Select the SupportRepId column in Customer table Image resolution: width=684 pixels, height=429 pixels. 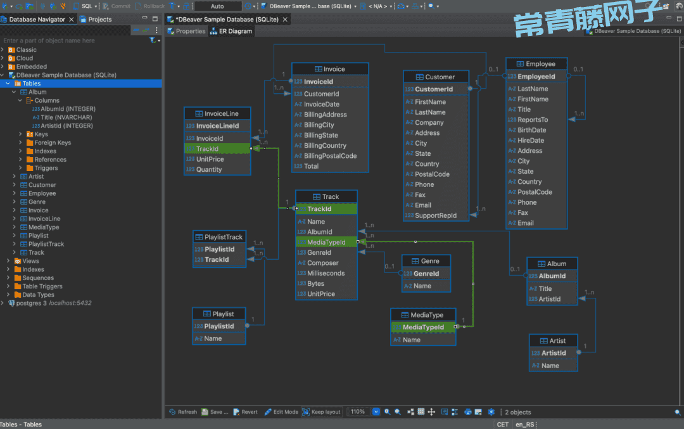(x=436, y=215)
